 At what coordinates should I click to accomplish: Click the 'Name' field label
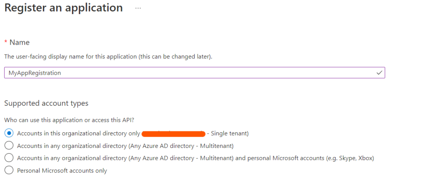click(x=20, y=42)
